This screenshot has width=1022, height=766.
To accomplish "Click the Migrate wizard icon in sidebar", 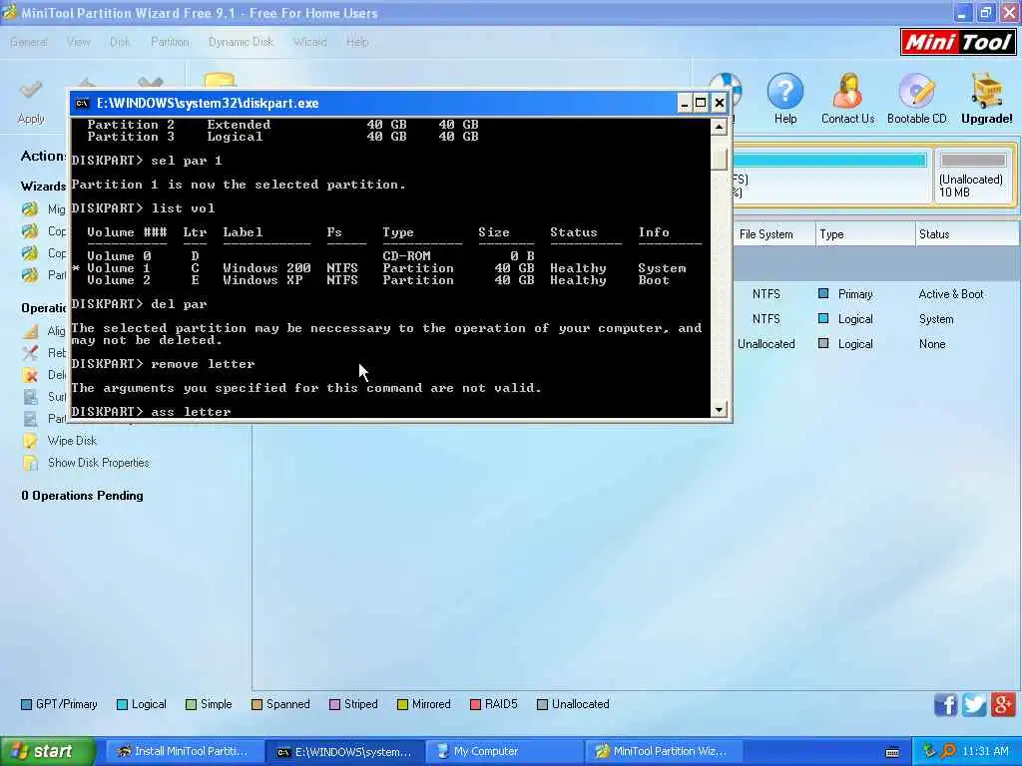I will click(30, 209).
